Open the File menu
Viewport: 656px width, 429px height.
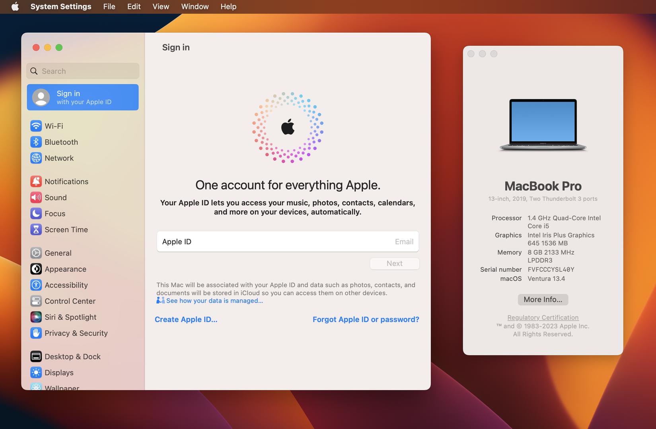pyautogui.click(x=109, y=6)
